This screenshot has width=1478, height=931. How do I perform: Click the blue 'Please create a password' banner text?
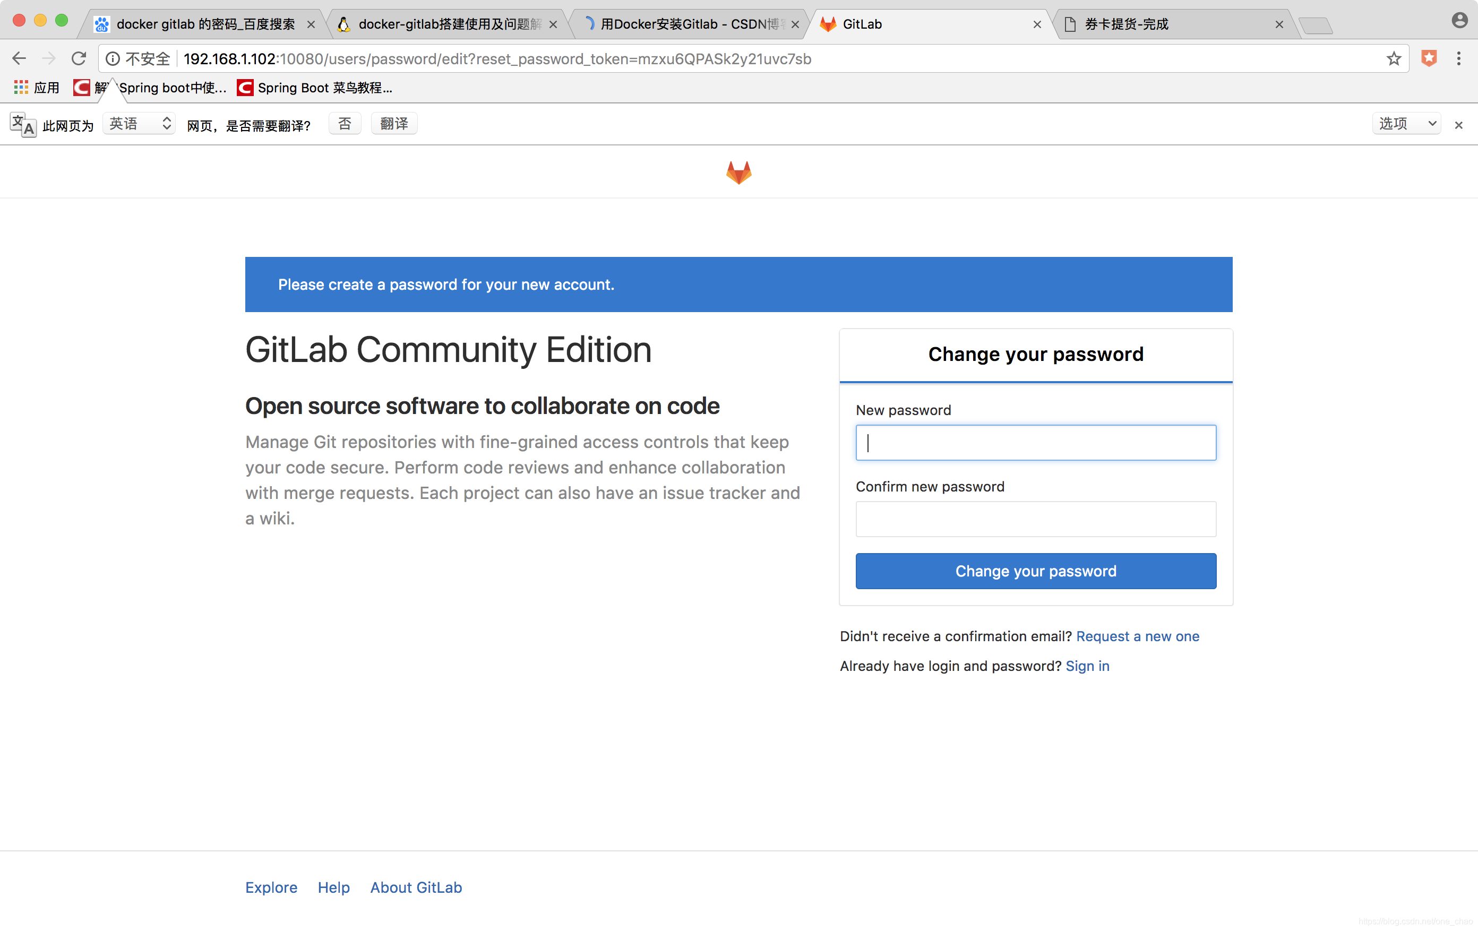pos(446,284)
